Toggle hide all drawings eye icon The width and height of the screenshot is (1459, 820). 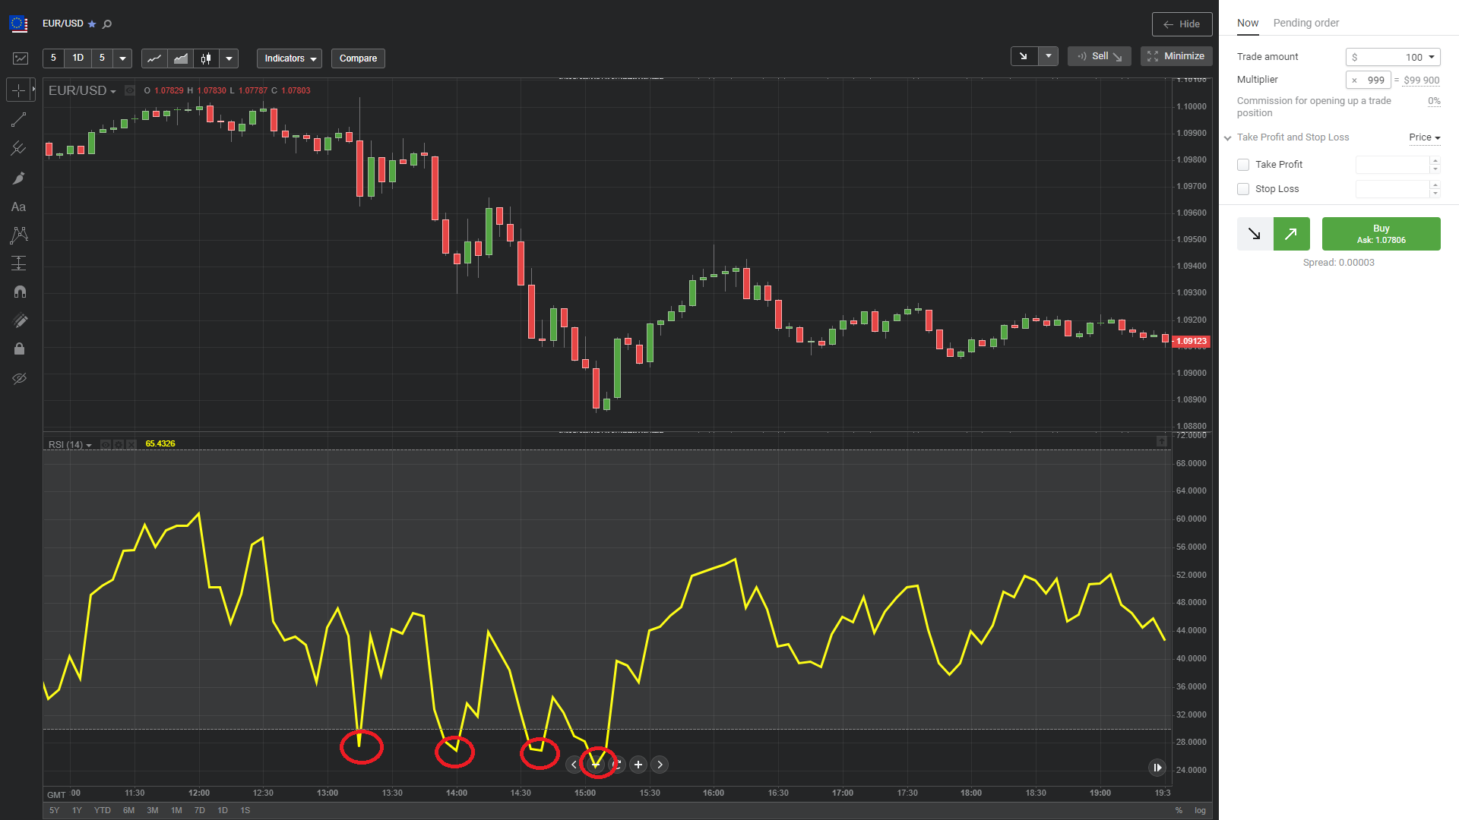pos(20,377)
